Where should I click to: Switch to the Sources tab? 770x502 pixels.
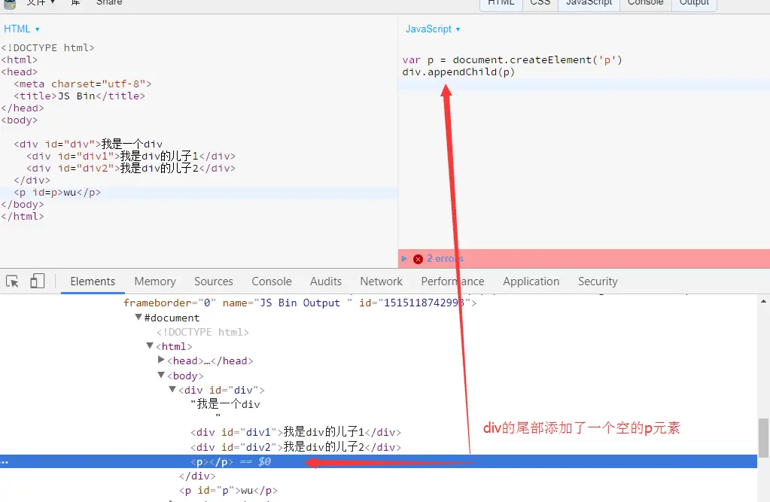click(x=214, y=281)
